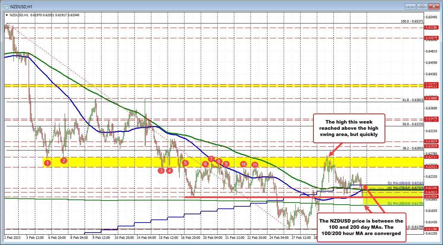Click the D1 MA:200 0.61759 label
This screenshot has height=245, width=443.
pyautogui.click(x=405, y=204)
